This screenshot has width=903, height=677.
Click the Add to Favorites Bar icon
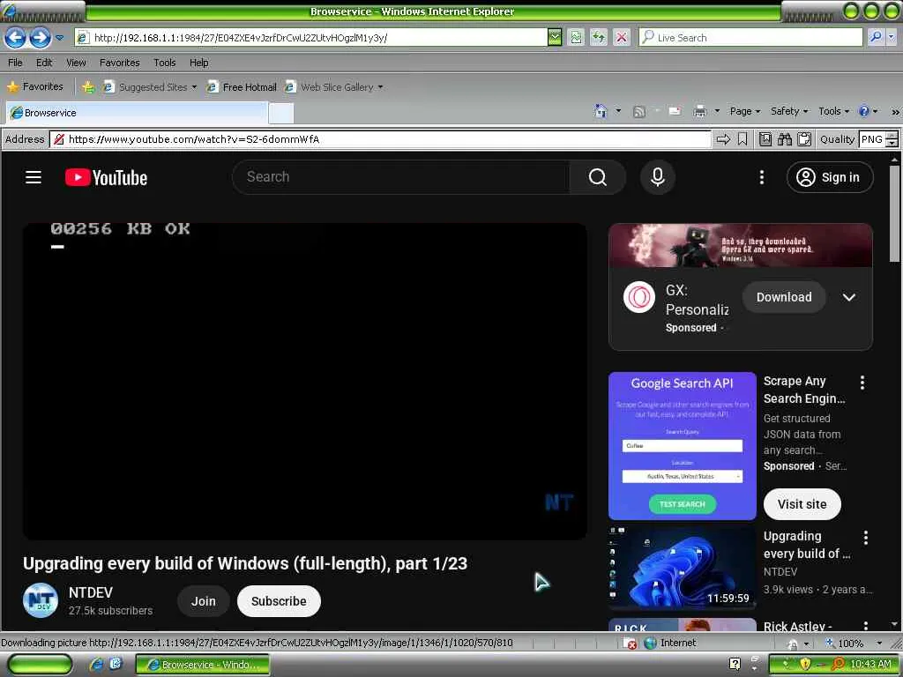point(87,87)
